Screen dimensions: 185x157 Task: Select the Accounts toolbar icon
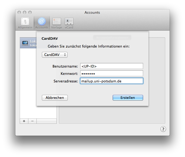tap(42, 23)
